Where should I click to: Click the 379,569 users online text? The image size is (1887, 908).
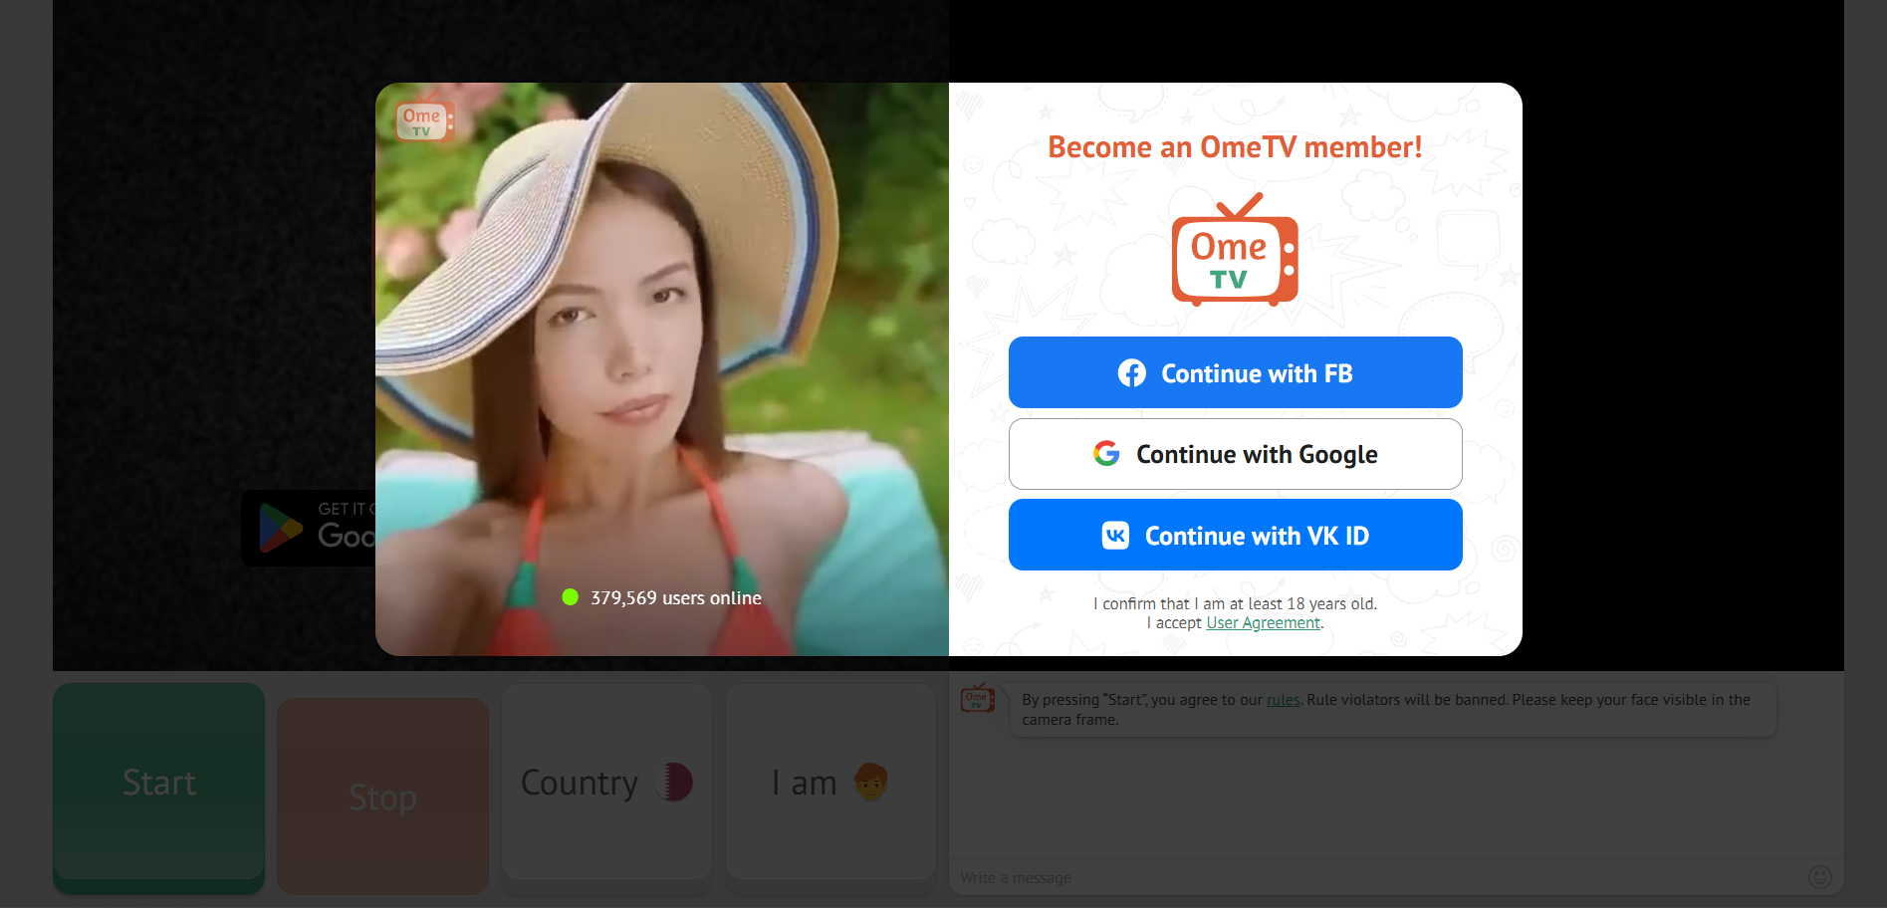(675, 598)
